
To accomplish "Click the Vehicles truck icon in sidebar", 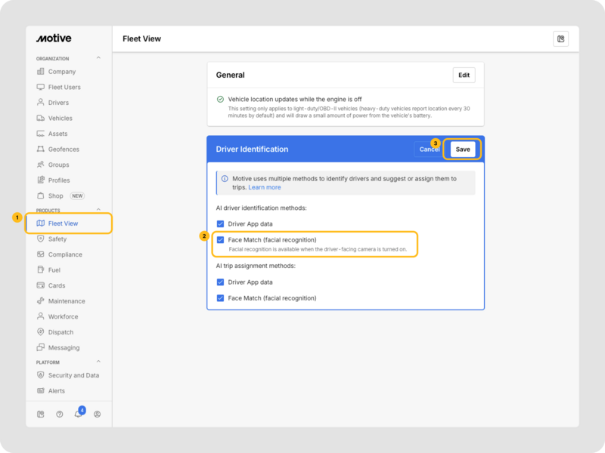I will click(41, 119).
